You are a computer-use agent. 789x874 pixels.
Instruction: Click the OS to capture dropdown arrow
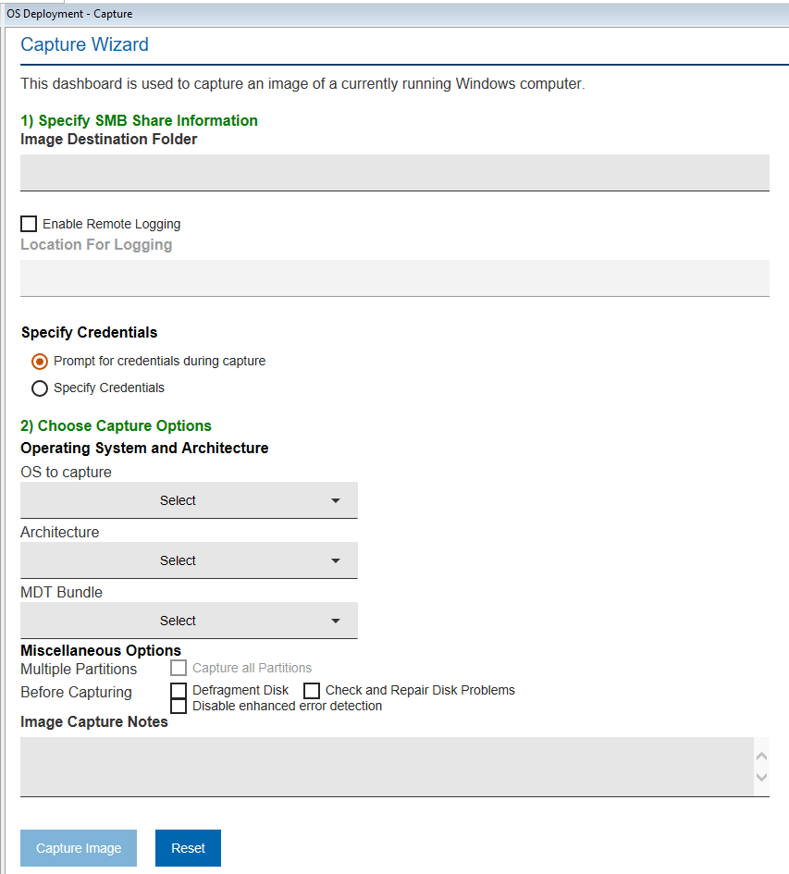[x=335, y=500]
